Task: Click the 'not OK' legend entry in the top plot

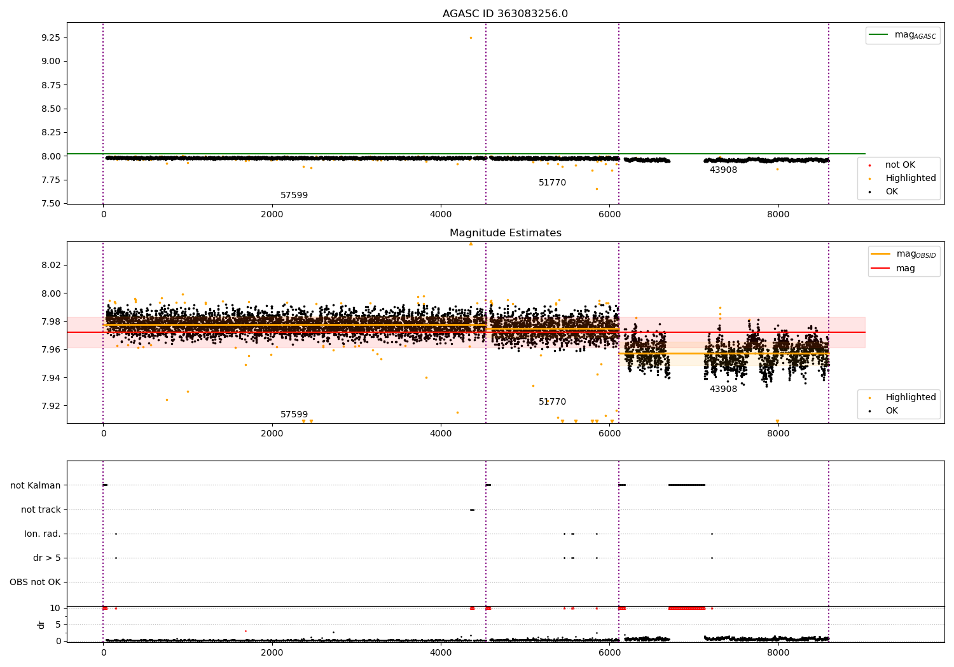Action: pos(900,165)
